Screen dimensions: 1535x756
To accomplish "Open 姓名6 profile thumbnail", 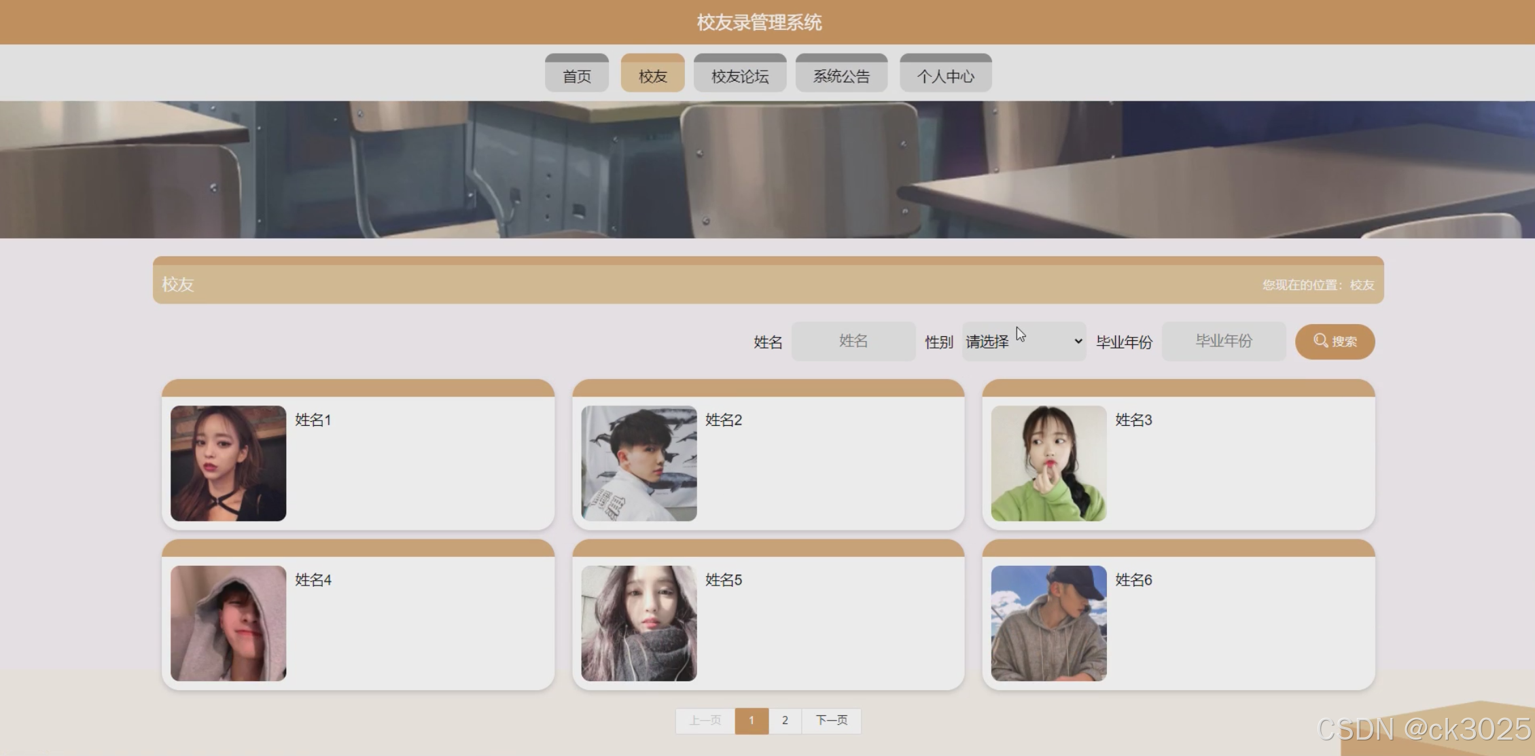I will [x=1048, y=623].
